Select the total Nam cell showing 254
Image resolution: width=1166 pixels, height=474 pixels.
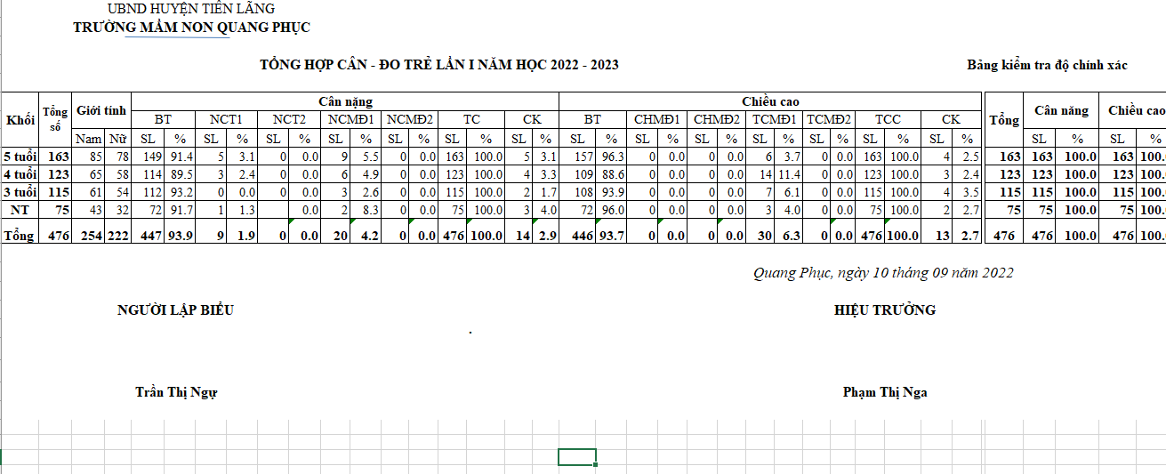click(88, 235)
